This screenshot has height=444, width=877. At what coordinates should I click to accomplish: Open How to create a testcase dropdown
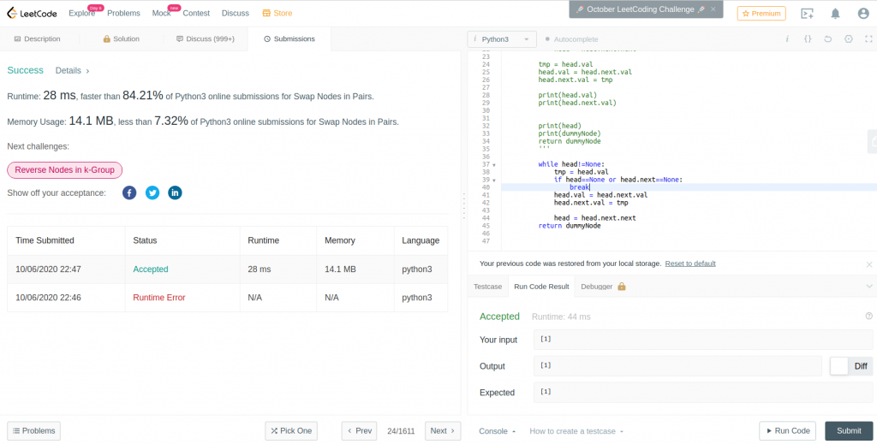click(x=576, y=431)
